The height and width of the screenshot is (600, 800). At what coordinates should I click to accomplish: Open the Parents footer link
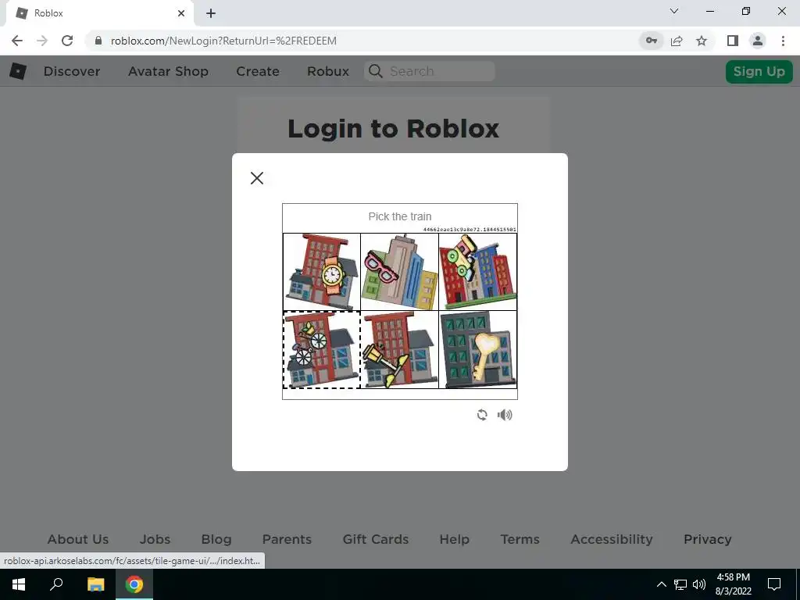tap(287, 539)
